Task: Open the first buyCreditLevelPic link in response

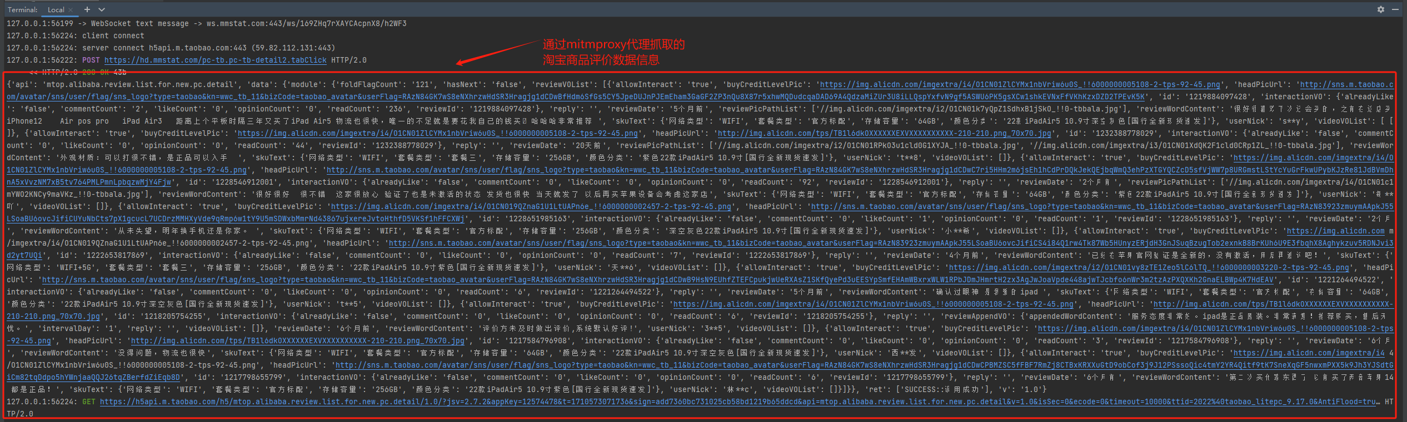Action: [x=1020, y=85]
